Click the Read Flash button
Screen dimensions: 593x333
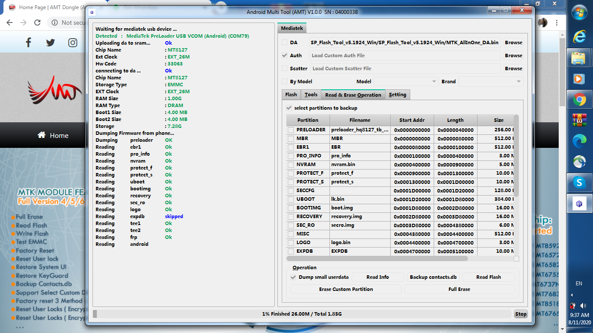pyautogui.click(x=488, y=277)
